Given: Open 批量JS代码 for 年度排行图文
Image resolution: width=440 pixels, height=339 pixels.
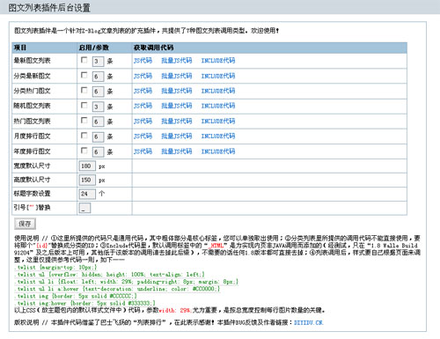Looking at the screenshot, I should 177,151.
